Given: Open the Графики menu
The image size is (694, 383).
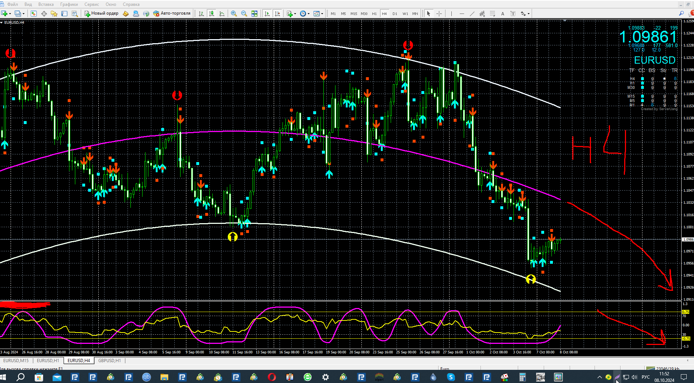Looking at the screenshot, I should pyautogui.click(x=69, y=4).
